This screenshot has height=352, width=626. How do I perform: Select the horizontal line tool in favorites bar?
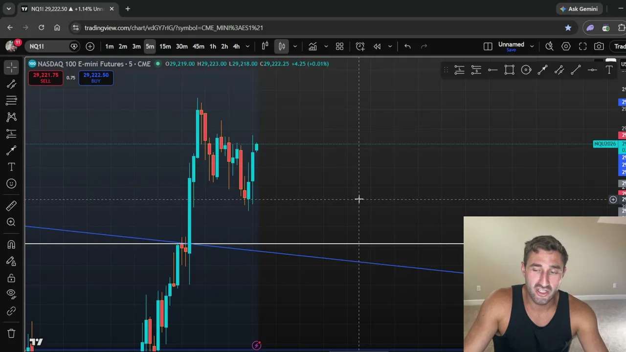coord(592,70)
